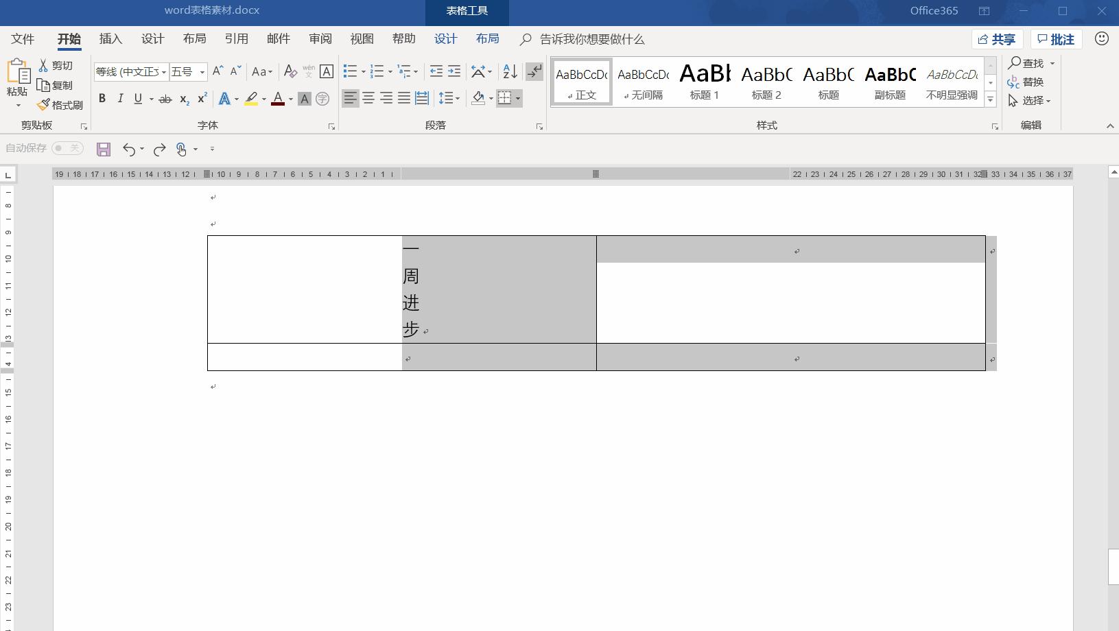Apply the yellow text highlight color
1119x631 pixels.
point(251,99)
